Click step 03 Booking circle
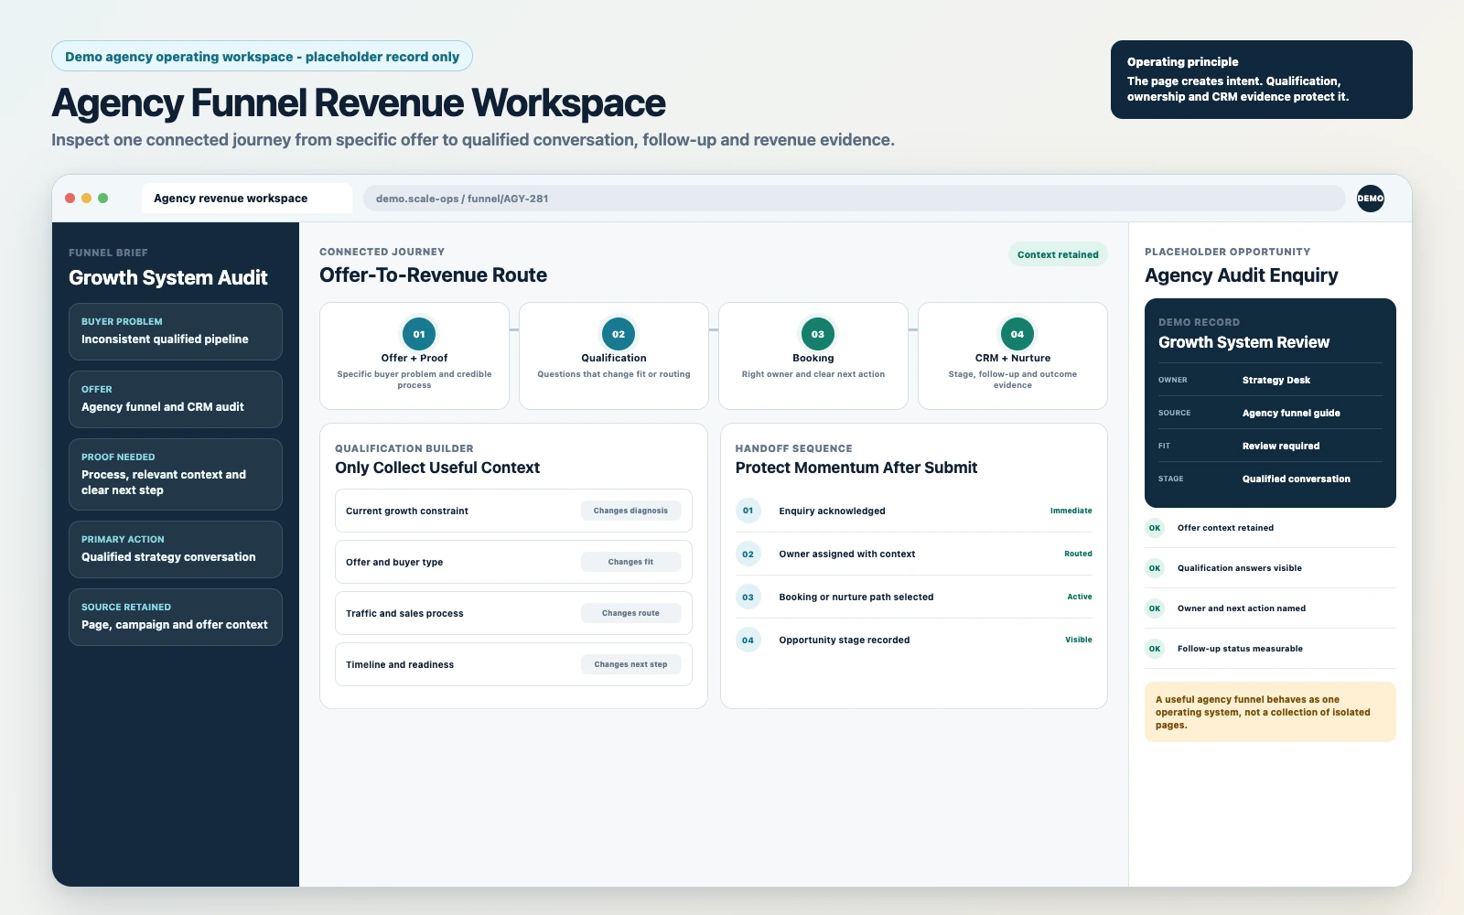 [x=818, y=334]
